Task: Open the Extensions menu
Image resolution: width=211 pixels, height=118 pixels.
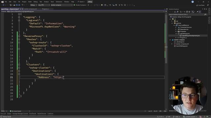Action: pyautogui.click(x=59, y=2)
